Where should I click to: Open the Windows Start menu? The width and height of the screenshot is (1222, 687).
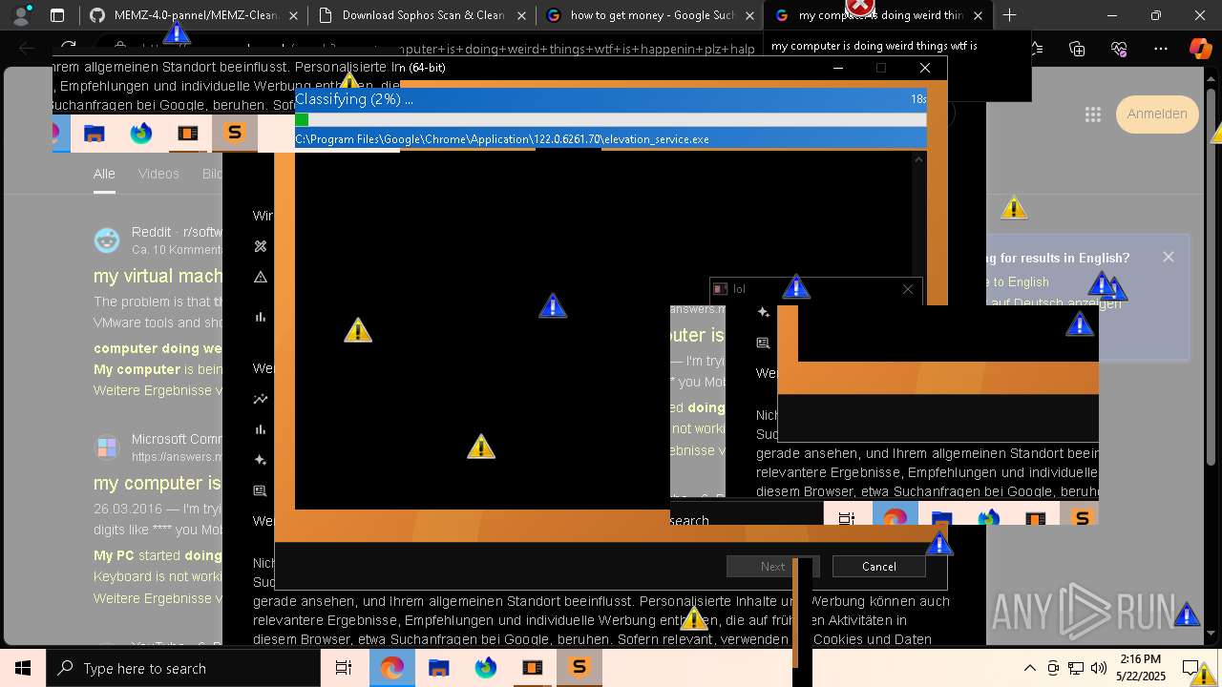[x=23, y=668]
